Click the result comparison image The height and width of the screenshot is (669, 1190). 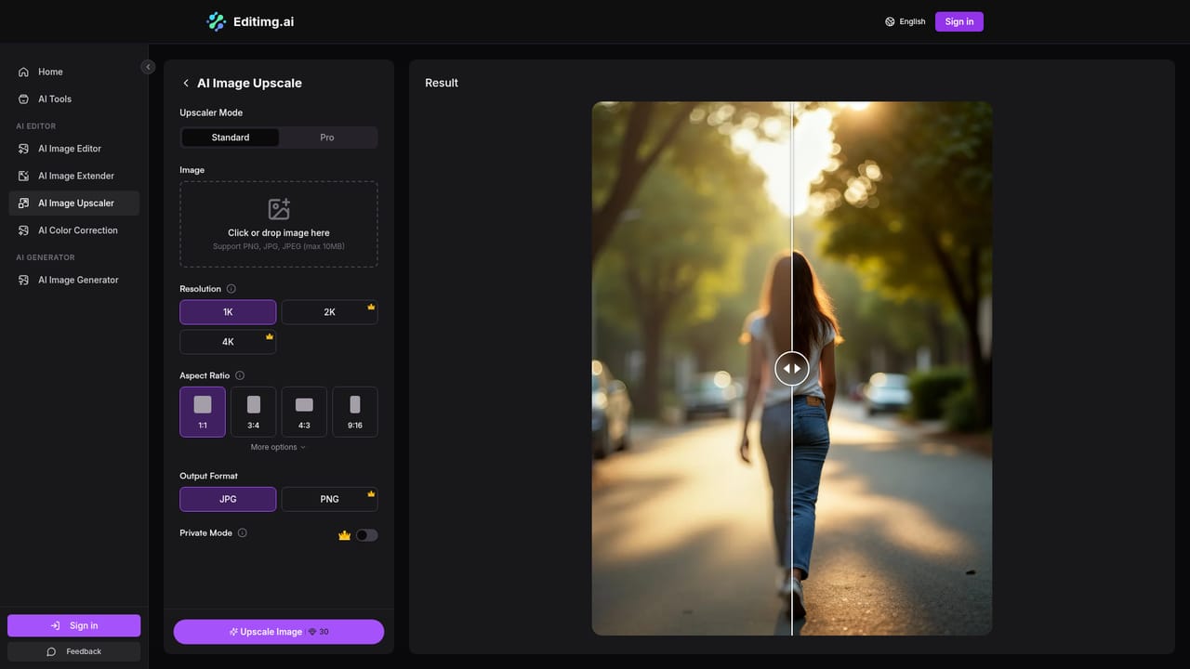[x=792, y=368]
